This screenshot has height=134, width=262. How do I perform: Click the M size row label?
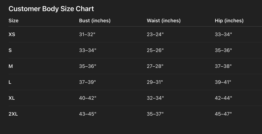pyautogui.click(x=11, y=66)
